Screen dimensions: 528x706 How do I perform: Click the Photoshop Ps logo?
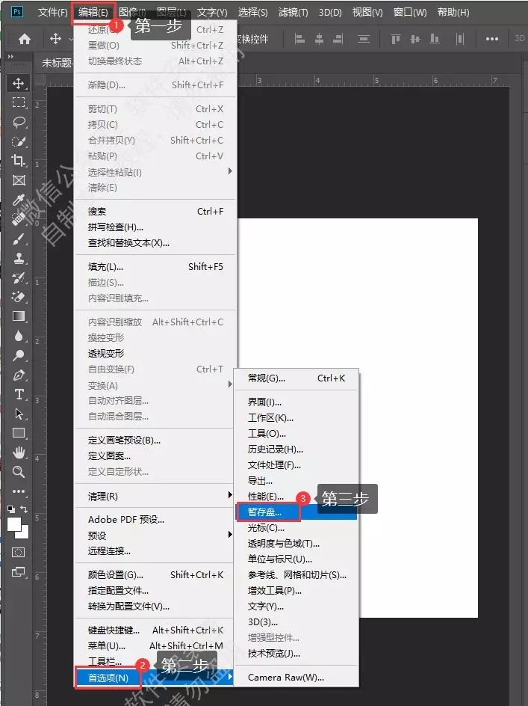click(17, 11)
